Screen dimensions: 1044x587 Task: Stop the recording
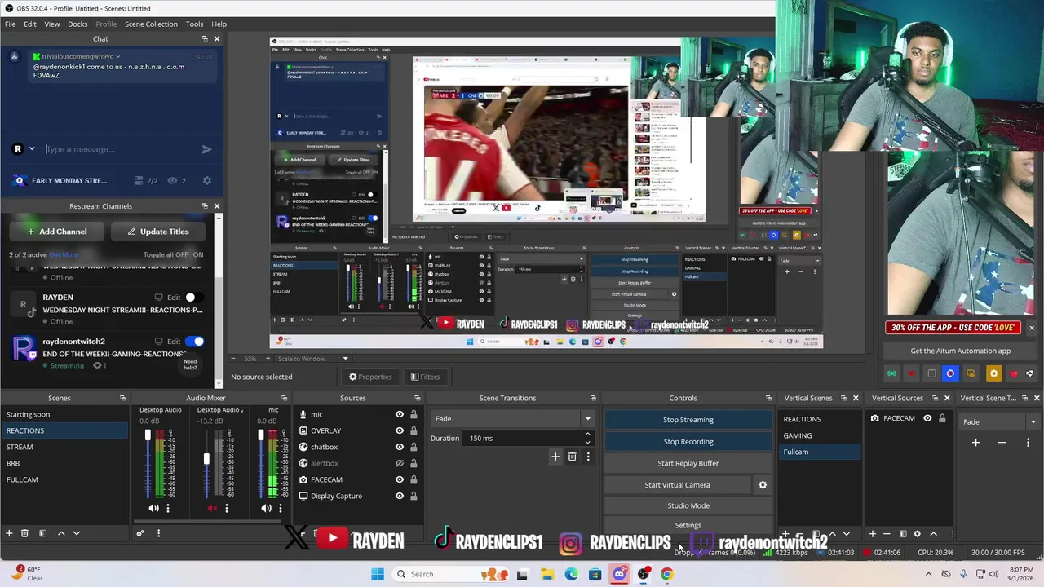click(x=688, y=441)
